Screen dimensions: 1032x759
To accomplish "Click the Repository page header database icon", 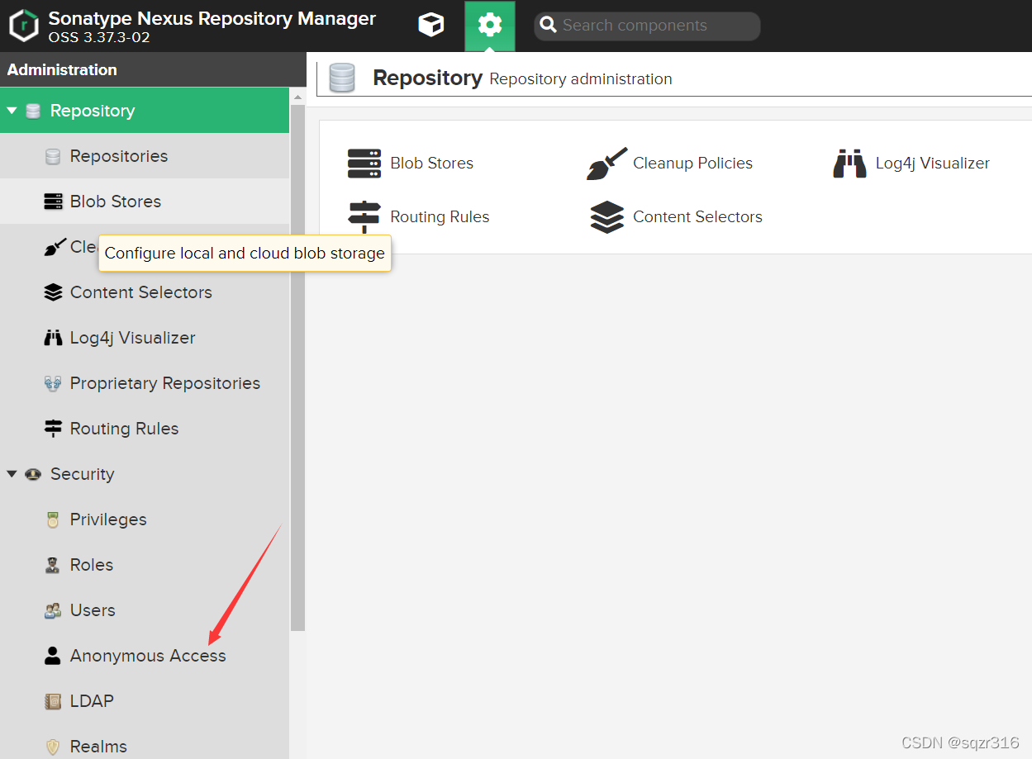I will [342, 78].
